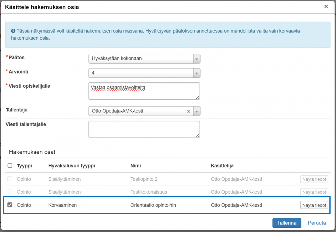Click the Sisällyttäminen cell in Testiopinto 2 row

coord(64,179)
